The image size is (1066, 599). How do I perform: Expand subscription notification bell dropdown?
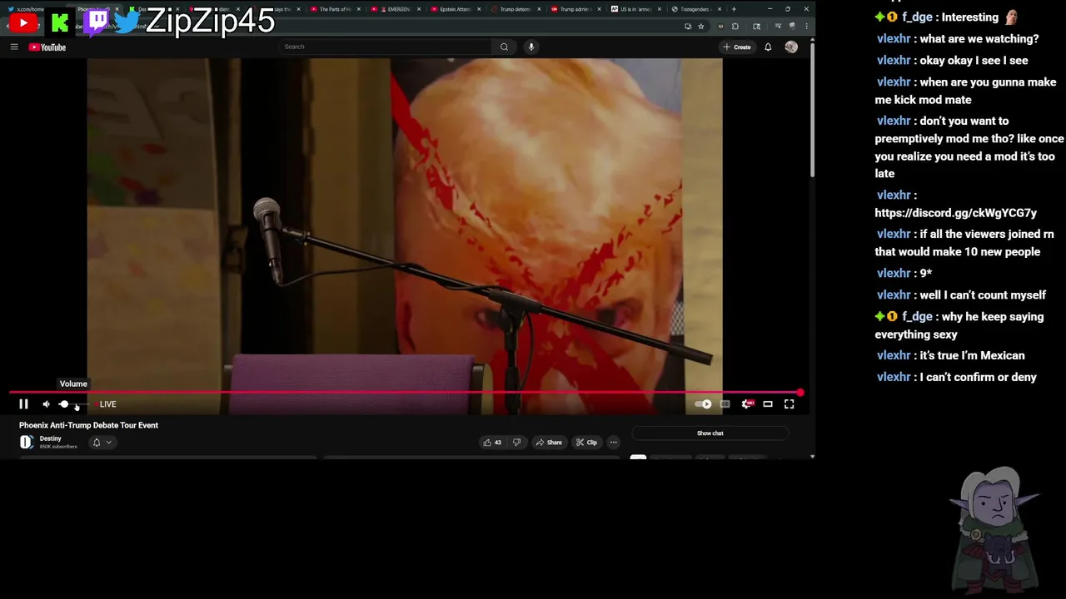102,443
